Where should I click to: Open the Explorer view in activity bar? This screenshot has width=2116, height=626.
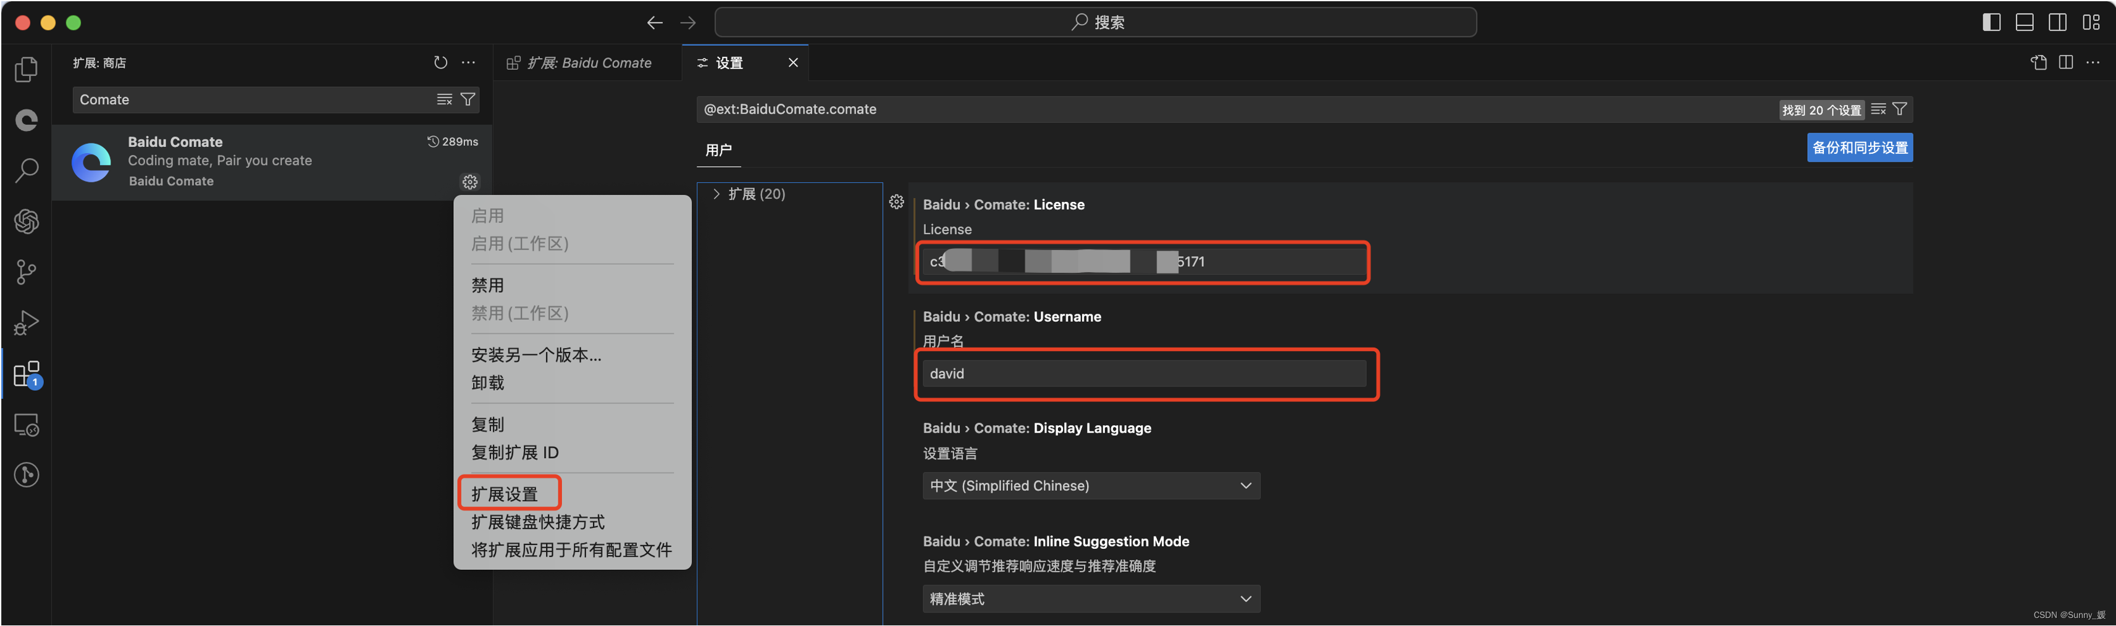point(27,70)
